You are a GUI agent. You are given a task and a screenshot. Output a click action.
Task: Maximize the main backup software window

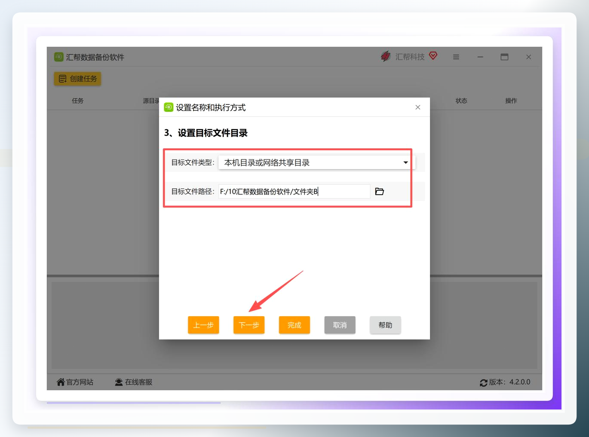(x=504, y=57)
